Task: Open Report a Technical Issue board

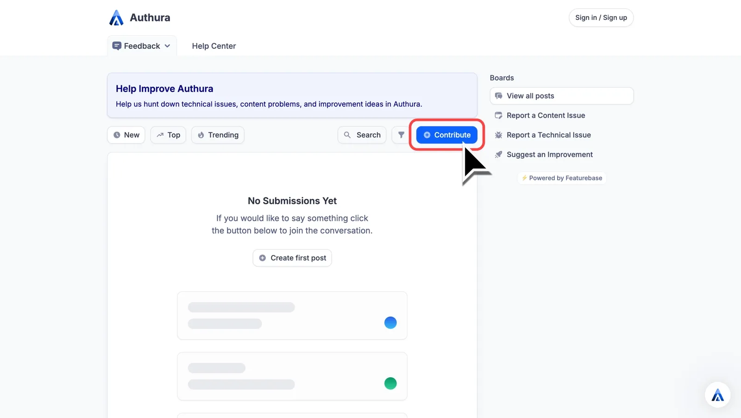Action: tap(562, 135)
